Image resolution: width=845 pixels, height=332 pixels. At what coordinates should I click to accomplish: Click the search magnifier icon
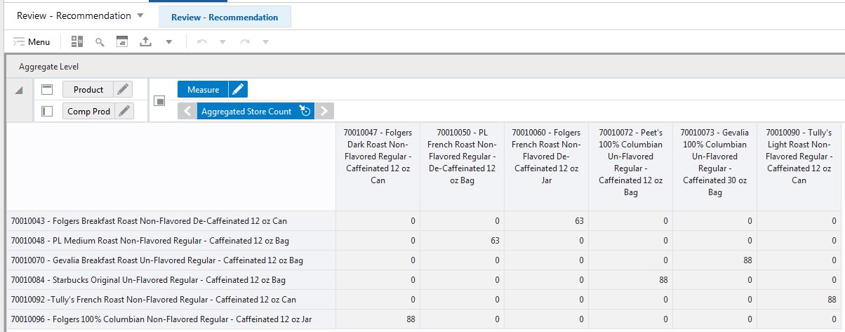coord(100,42)
